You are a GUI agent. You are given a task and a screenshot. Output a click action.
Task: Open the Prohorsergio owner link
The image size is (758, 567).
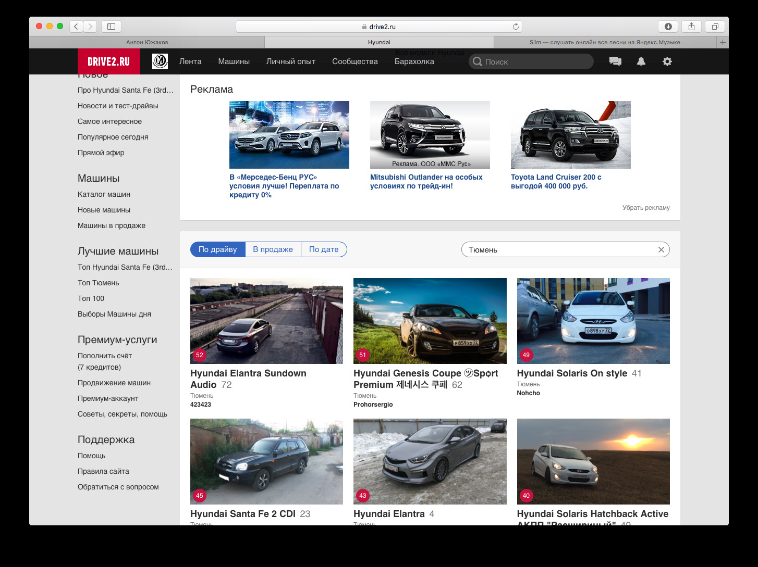(373, 405)
